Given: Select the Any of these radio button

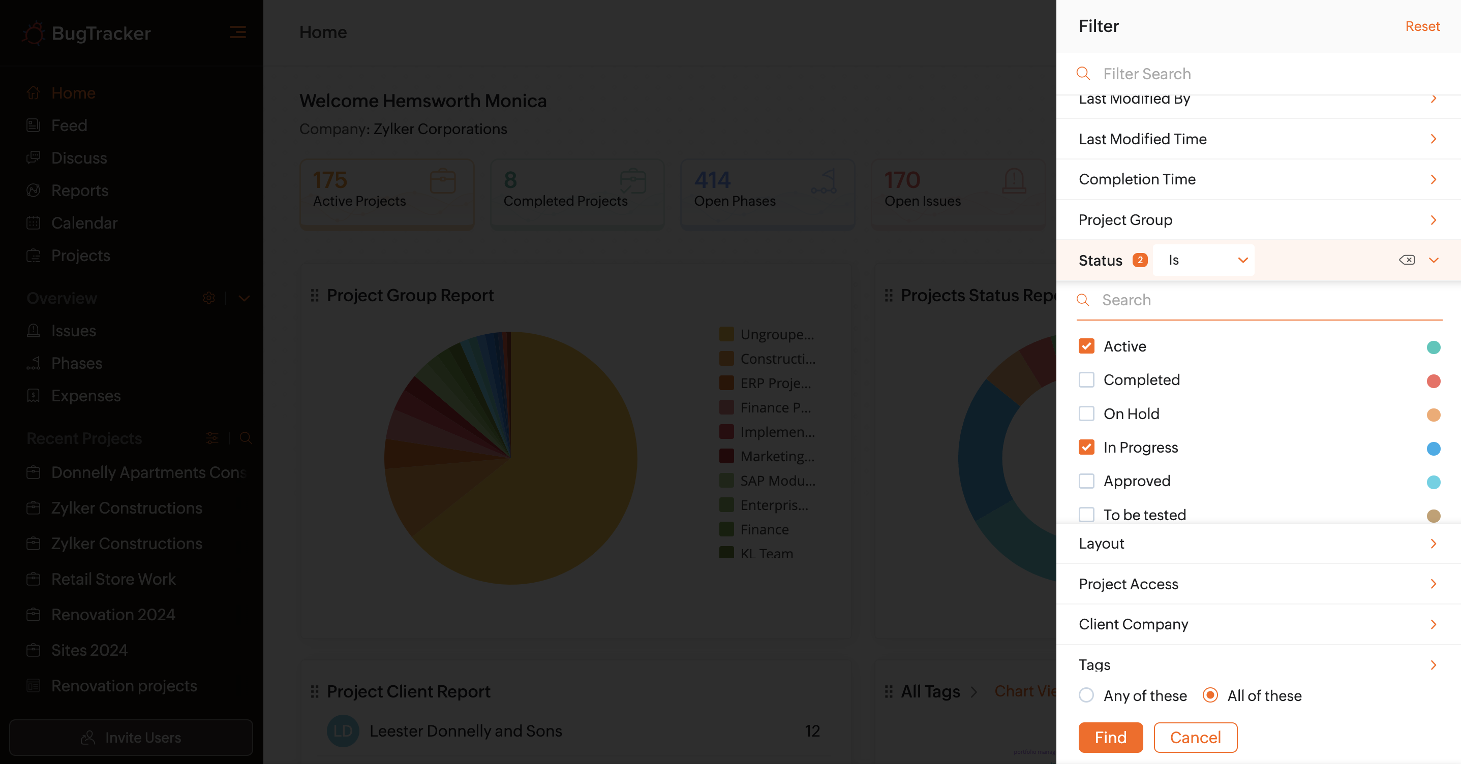Looking at the screenshot, I should [x=1086, y=695].
